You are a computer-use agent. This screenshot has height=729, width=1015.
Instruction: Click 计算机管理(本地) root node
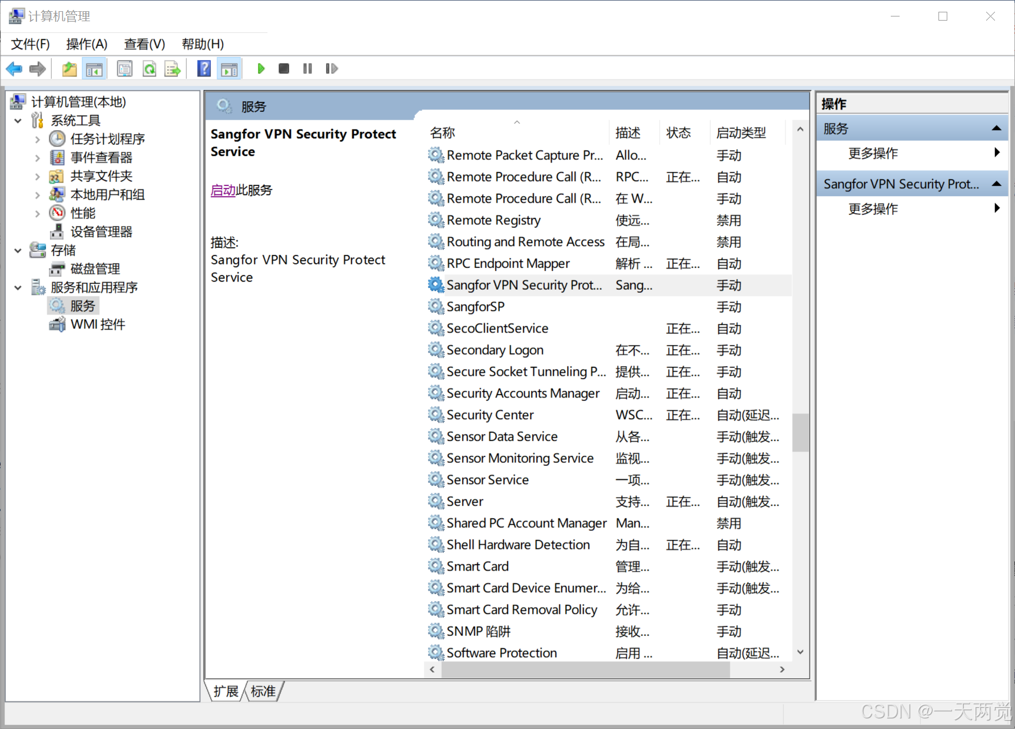[x=78, y=102]
